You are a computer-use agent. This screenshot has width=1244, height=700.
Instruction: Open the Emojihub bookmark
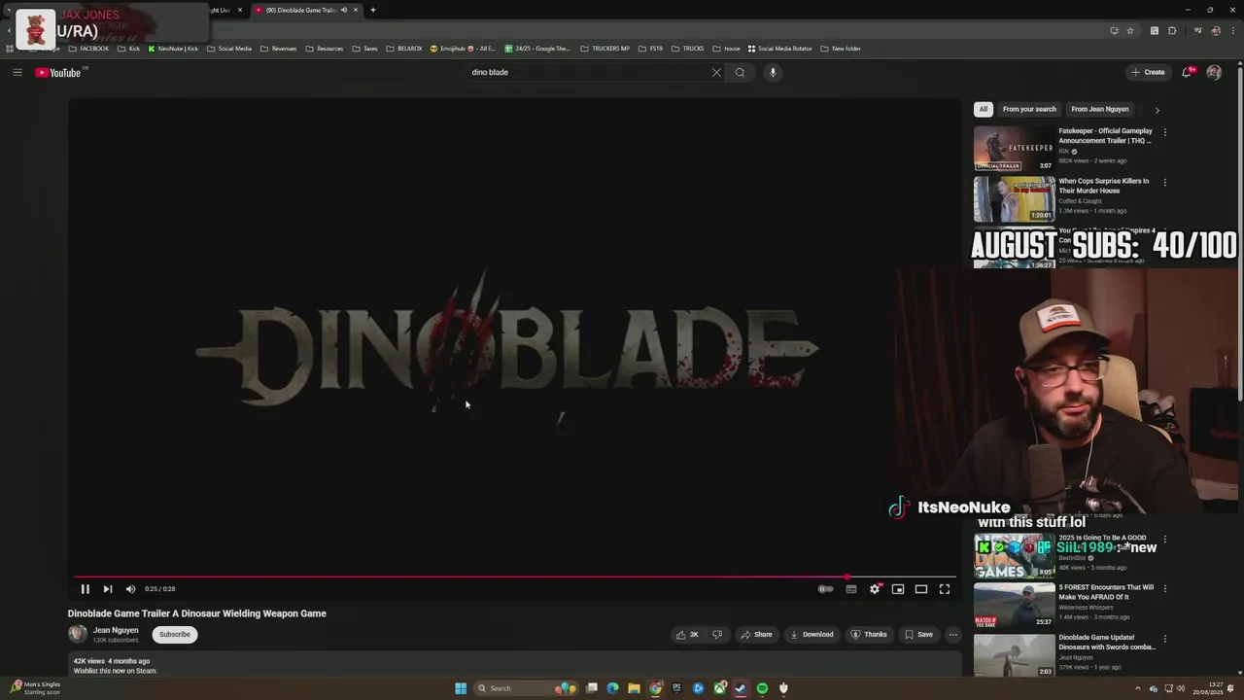click(464, 49)
